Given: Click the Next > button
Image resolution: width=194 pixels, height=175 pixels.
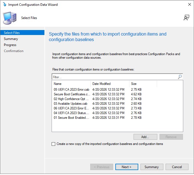Looking at the screenshot, I should click(x=126, y=167).
